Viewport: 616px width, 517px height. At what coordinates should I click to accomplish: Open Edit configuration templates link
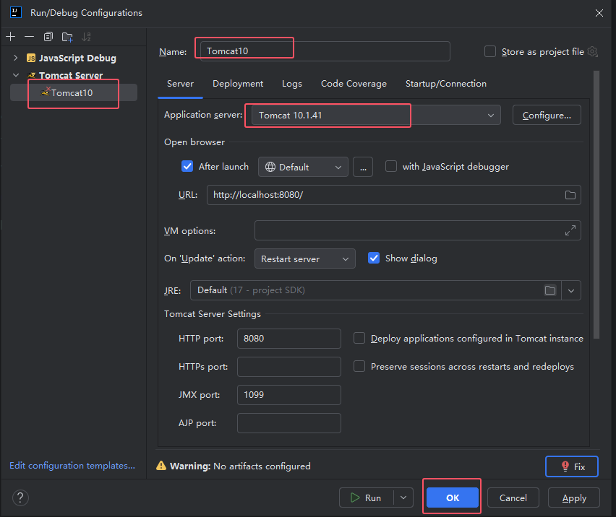point(72,466)
